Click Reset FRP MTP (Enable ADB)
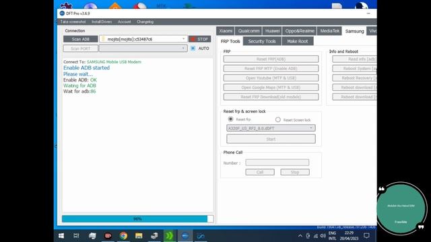The width and height of the screenshot is (431, 242). [271, 69]
